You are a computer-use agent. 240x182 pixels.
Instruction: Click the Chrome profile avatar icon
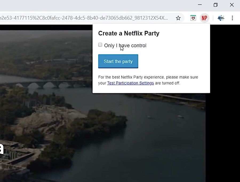click(x=221, y=18)
